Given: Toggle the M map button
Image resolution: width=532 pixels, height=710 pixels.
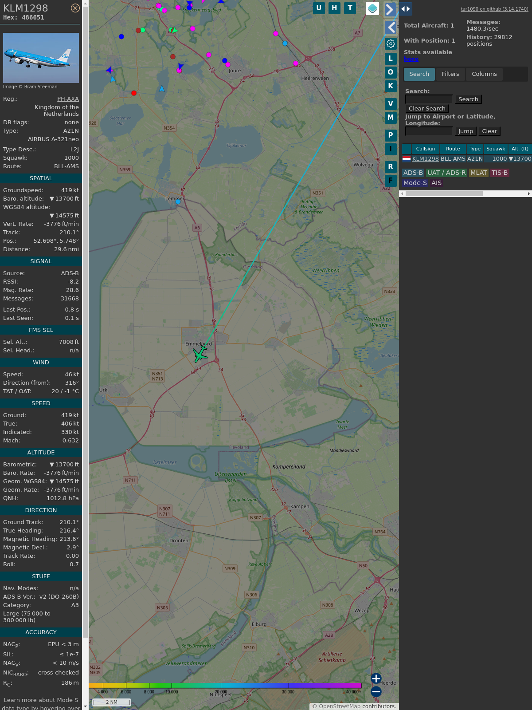Looking at the screenshot, I should [391, 118].
